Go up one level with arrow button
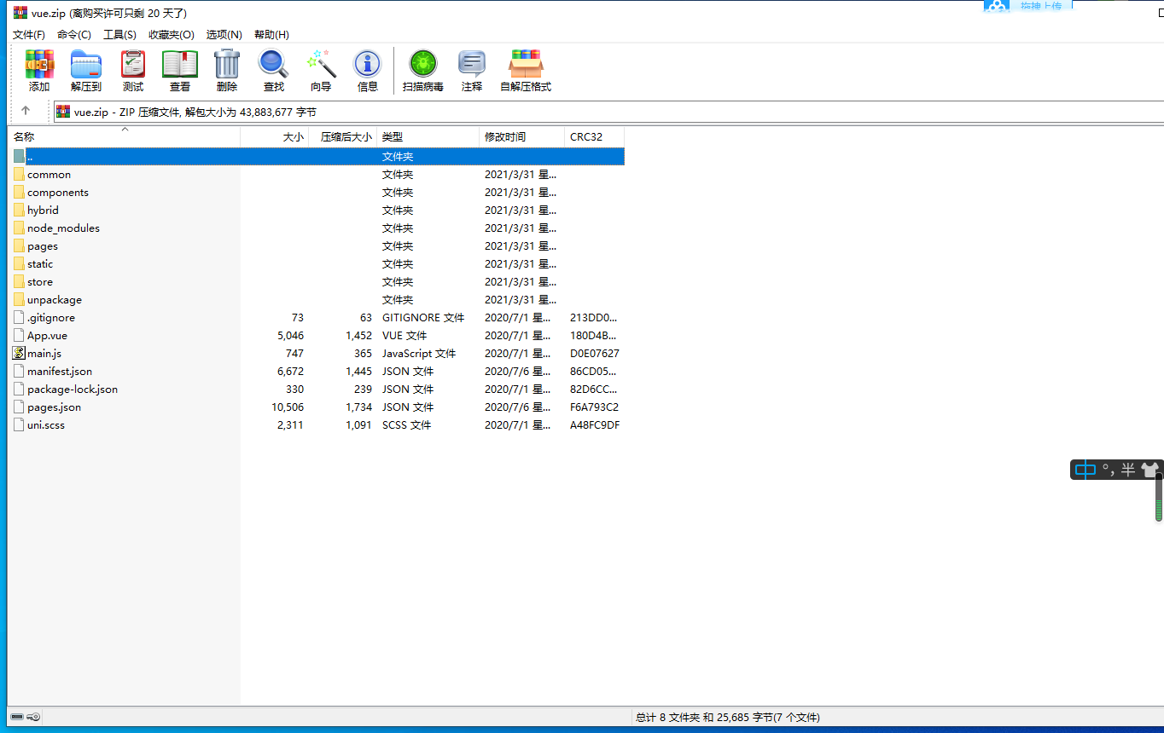1164x733 pixels. pyautogui.click(x=26, y=111)
